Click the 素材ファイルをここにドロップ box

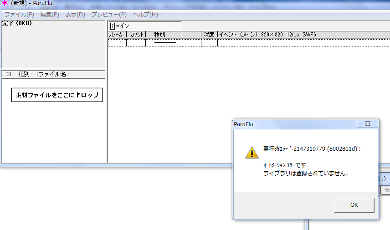(x=57, y=95)
